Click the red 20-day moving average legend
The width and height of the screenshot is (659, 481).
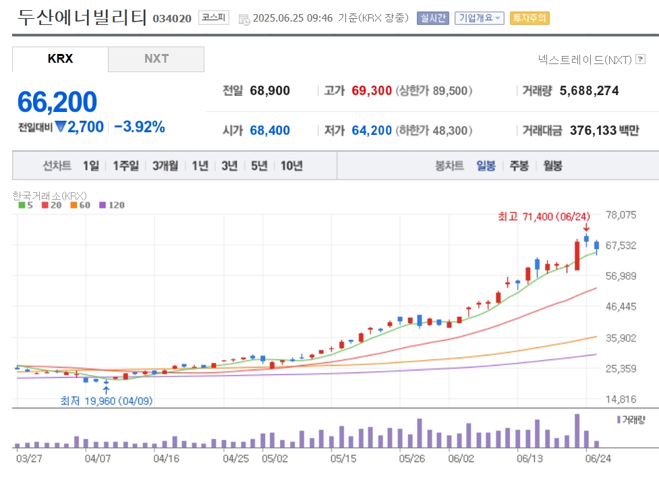51,205
